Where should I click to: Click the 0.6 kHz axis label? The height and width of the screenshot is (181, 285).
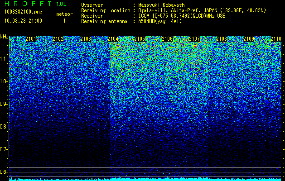4,172
